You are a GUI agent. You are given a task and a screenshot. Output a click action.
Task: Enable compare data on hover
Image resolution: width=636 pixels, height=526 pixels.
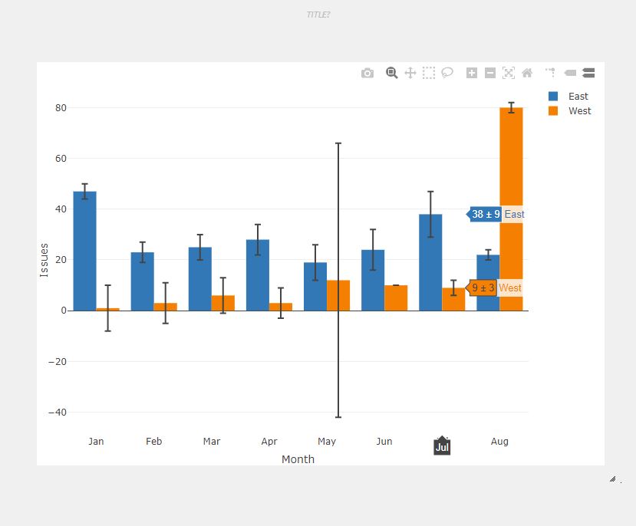[588, 73]
